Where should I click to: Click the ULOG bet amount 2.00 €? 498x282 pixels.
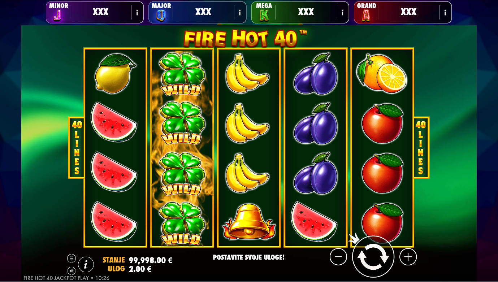point(140,269)
